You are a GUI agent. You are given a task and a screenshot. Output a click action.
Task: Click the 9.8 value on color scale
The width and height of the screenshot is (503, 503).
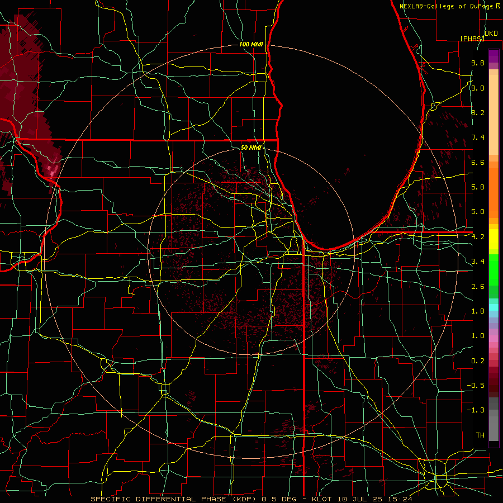478,63
